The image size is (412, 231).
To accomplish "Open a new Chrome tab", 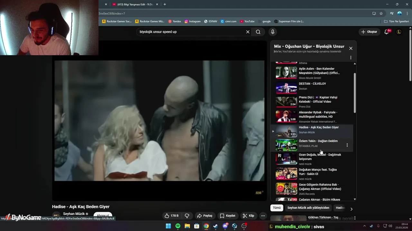I will click(x=165, y=4).
